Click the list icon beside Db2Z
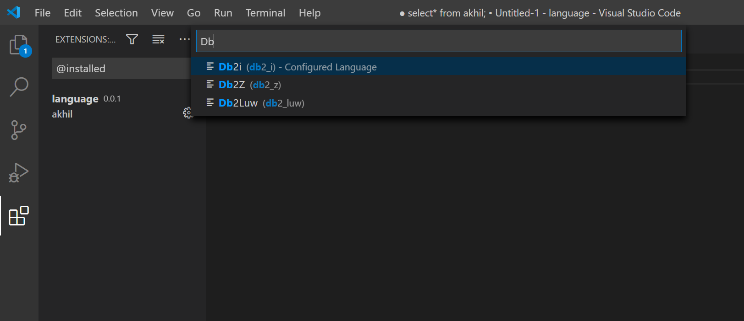The height and width of the screenshot is (321, 744). [x=210, y=85]
